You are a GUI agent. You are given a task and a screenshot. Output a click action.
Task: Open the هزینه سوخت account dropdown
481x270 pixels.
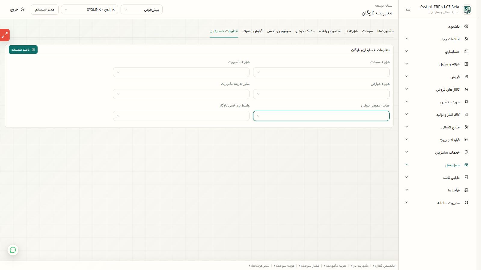coord(321,72)
